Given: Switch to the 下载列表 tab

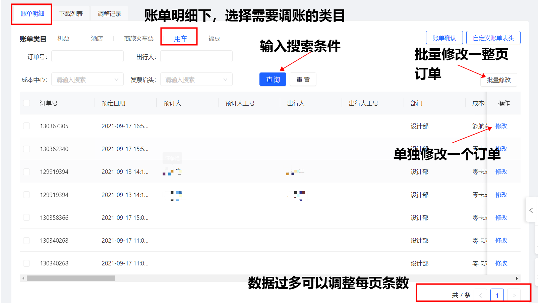Looking at the screenshot, I should coord(71,14).
